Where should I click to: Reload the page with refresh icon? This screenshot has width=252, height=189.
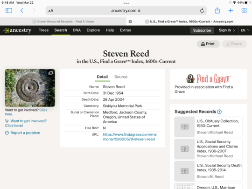point(202,11)
